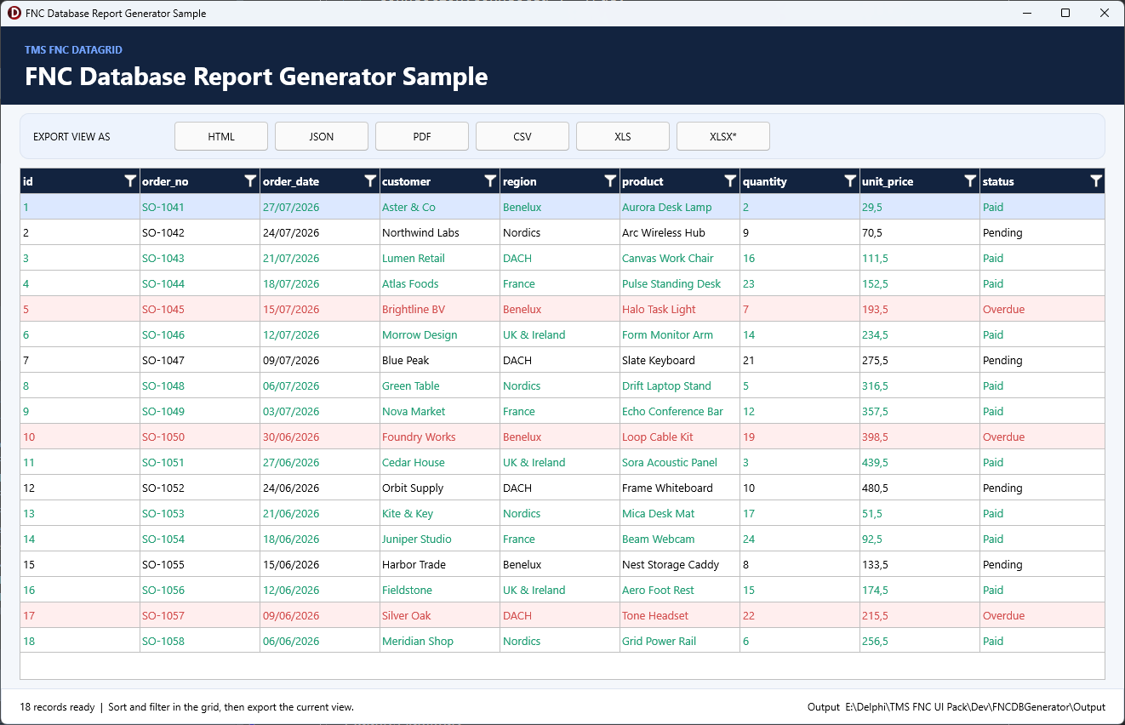This screenshot has width=1125, height=725.
Task: Select the Orbit Supply cell
Action: coord(440,488)
